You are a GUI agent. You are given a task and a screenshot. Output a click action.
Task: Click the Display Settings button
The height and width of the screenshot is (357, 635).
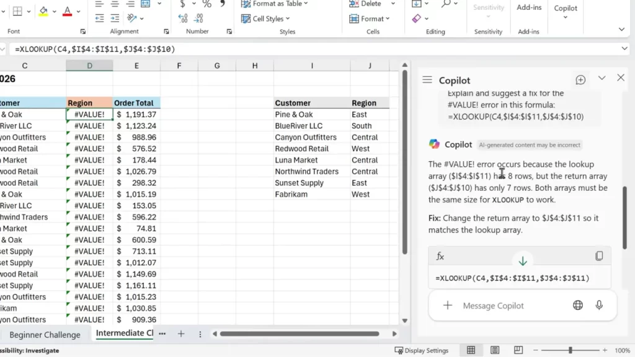422,350
